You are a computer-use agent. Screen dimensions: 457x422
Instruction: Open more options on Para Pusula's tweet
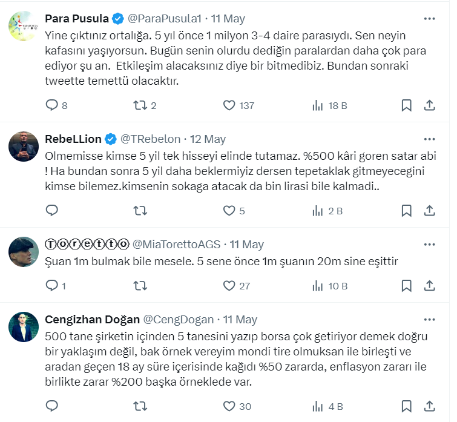(x=429, y=18)
